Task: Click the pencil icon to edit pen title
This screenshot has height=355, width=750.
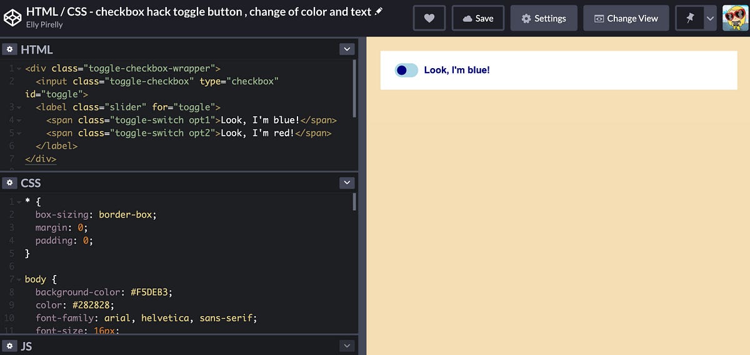Action: coord(379,12)
